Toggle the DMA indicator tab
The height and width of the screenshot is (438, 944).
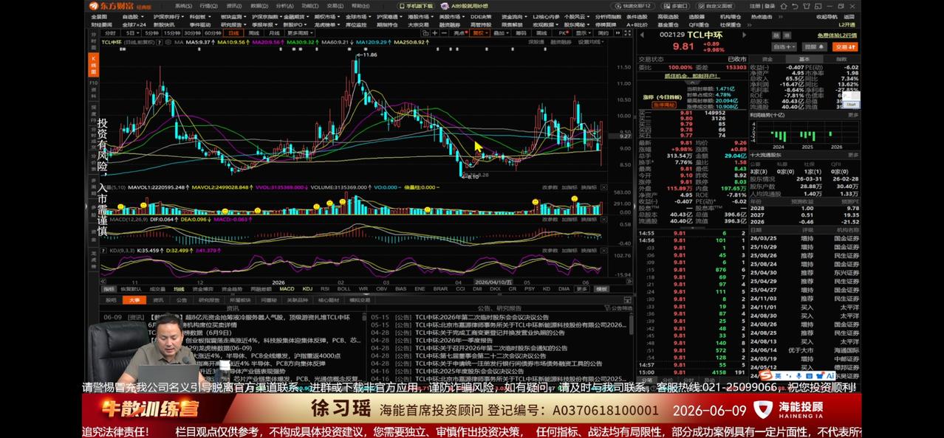(x=564, y=289)
